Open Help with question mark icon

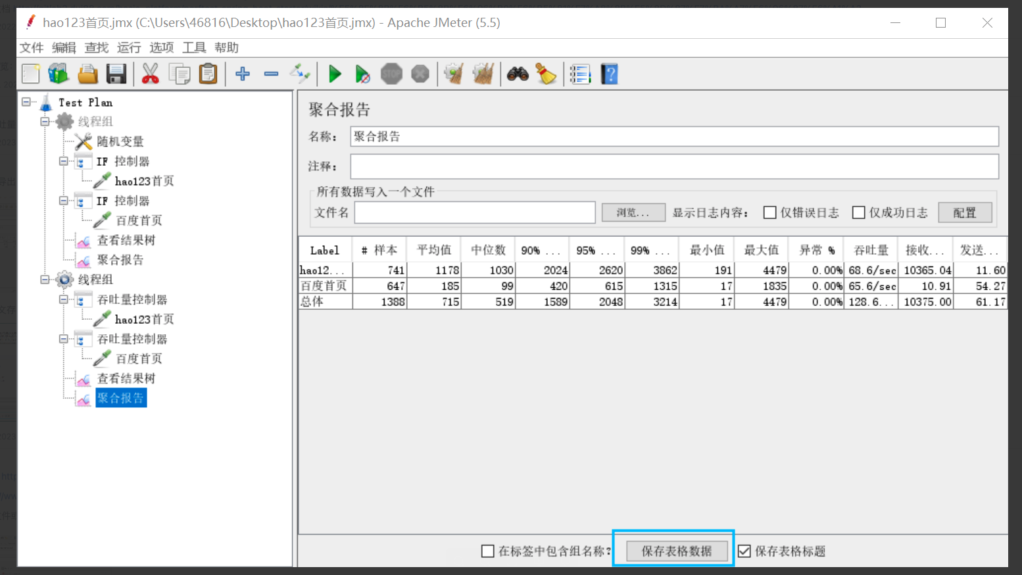click(610, 74)
